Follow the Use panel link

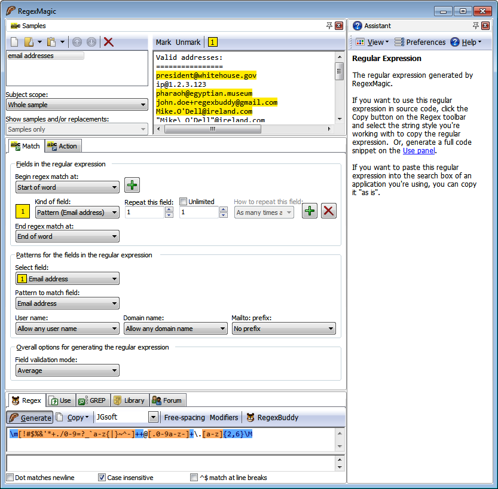pyautogui.click(x=418, y=150)
